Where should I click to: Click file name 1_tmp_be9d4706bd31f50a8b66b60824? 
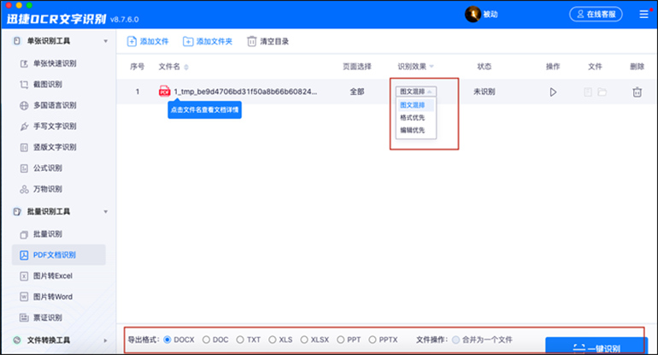pyautogui.click(x=245, y=92)
